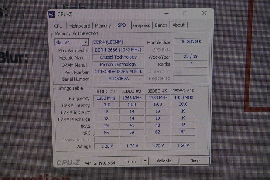
Task: Select RAS# to CAS# value 18 for JEDEC #7
Action: (106, 112)
